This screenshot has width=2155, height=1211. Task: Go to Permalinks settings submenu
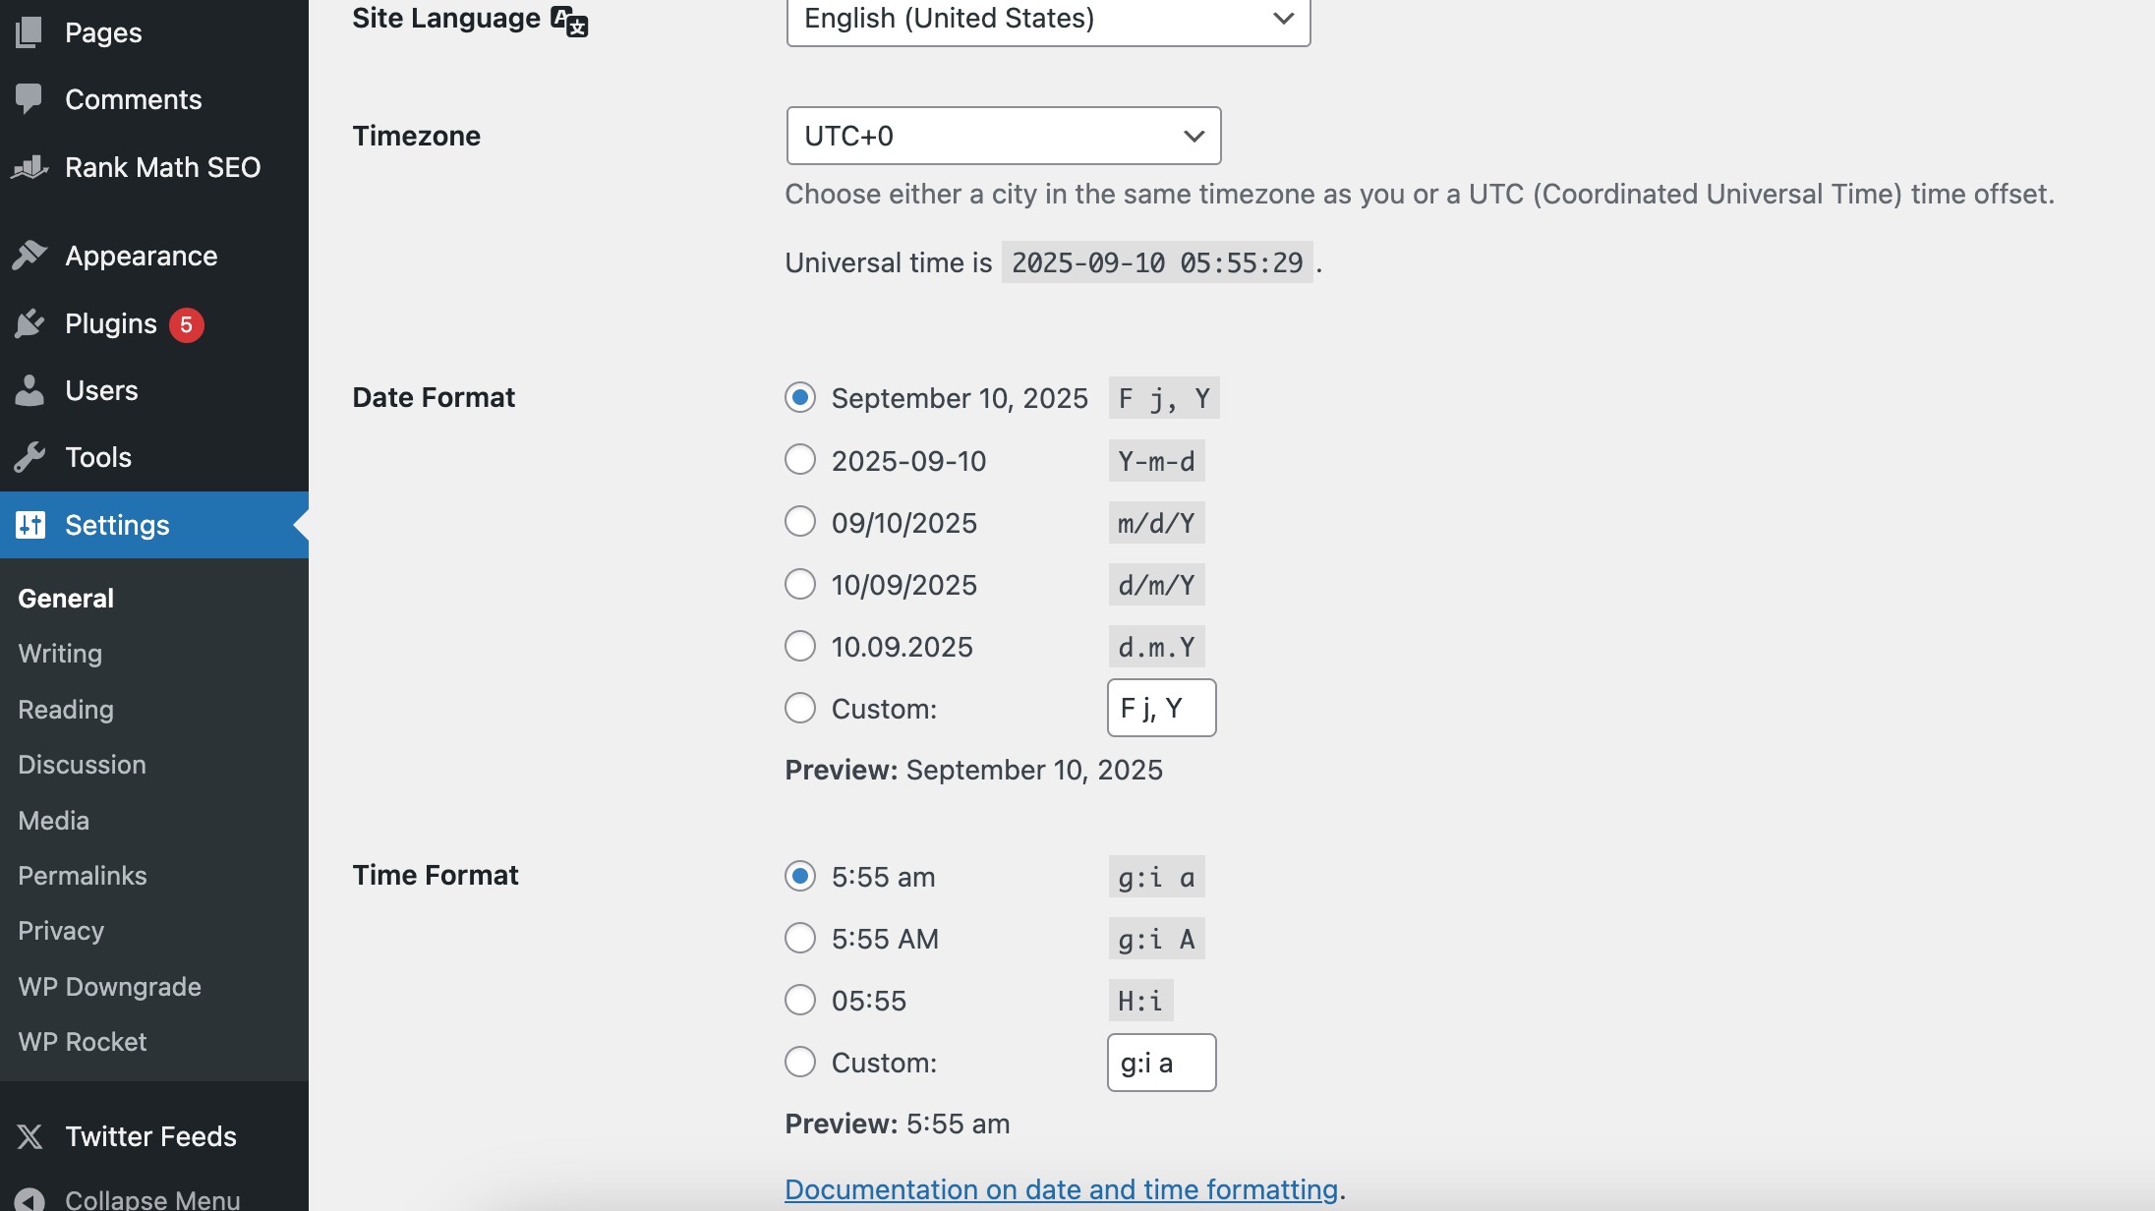click(83, 876)
